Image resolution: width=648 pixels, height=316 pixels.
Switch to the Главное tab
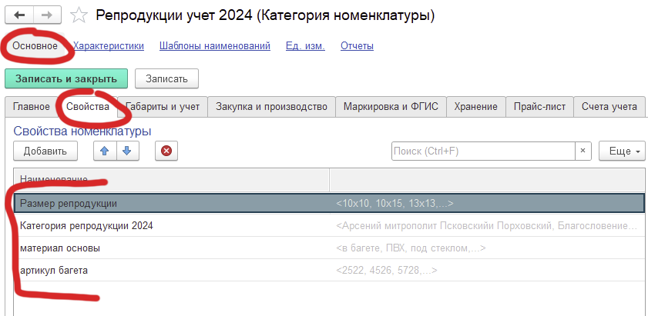coord(32,107)
